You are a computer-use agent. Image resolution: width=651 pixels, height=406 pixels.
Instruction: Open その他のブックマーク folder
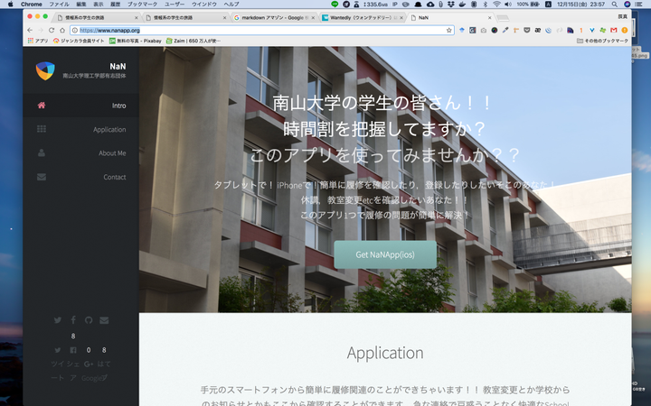pyautogui.click(x=602, y=41)
